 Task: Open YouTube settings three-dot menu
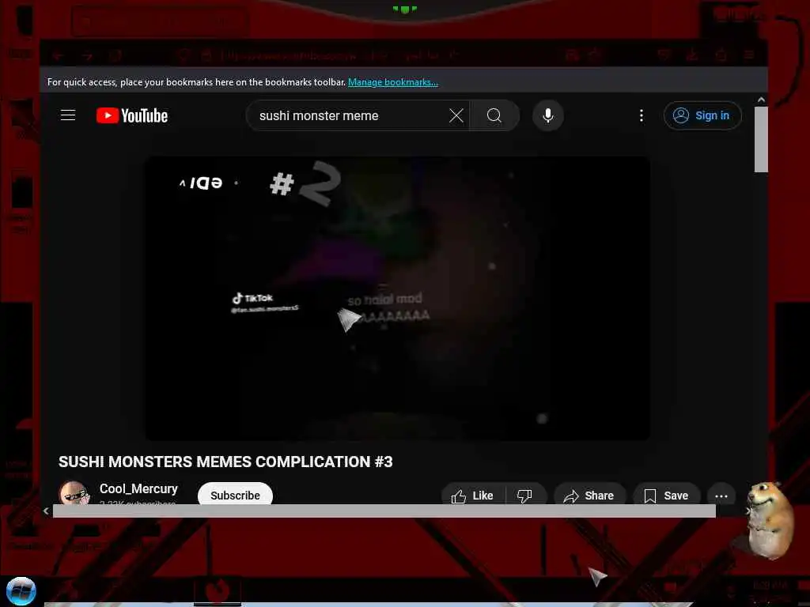(641, 115)
